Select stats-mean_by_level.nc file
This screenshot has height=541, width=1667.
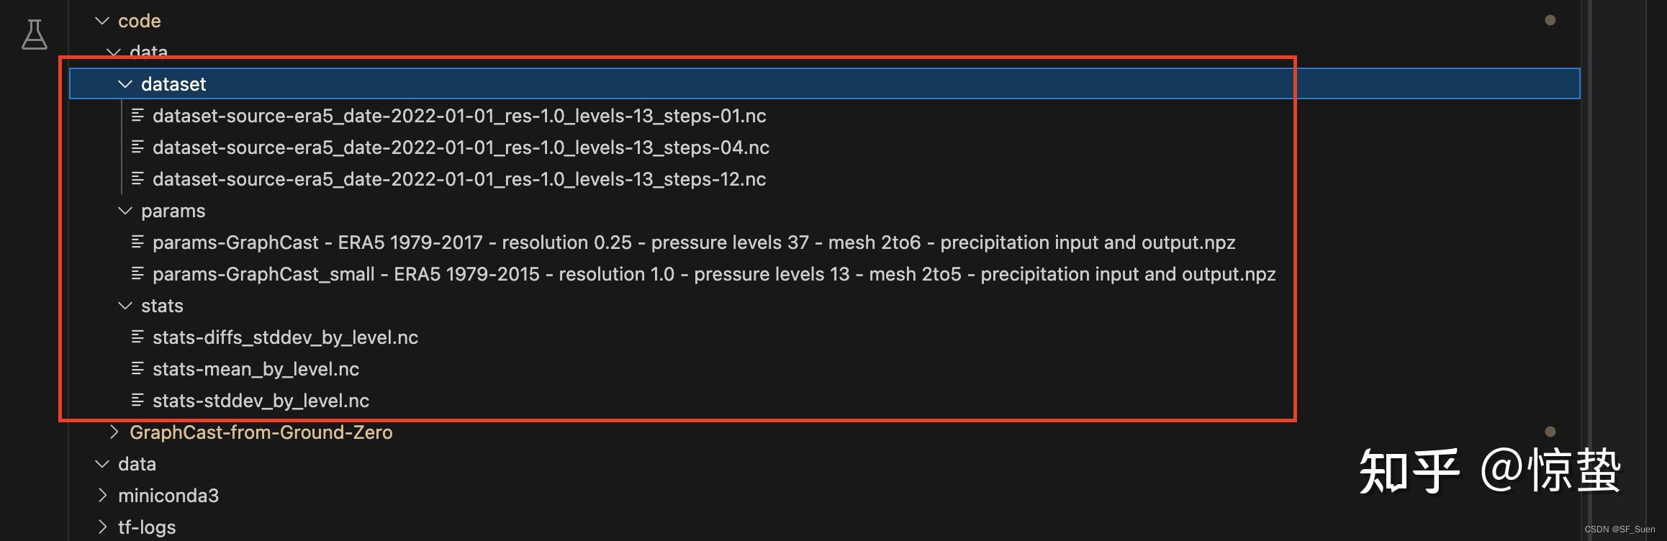tap(256, 369)
